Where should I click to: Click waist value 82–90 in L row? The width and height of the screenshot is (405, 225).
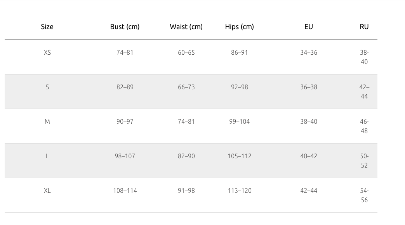pos(186,156)
